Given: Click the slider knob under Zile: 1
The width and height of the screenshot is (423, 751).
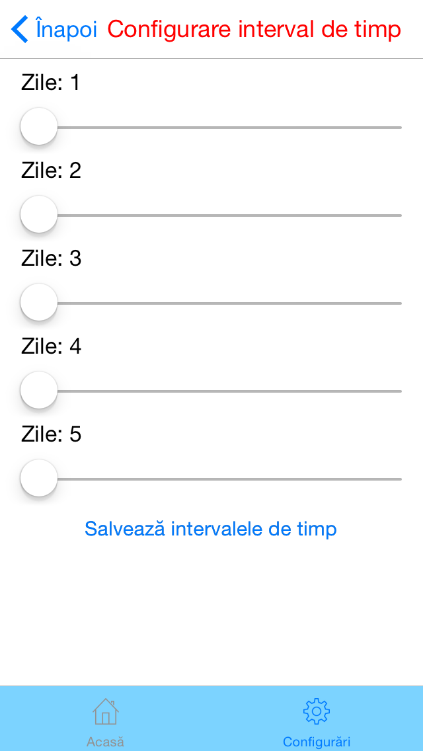Looking at the screenshot, I should point(39,126).
